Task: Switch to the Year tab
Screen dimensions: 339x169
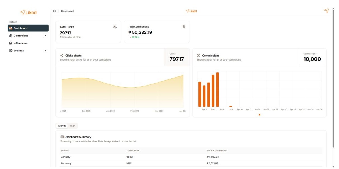Action: (x=72, y=126)
